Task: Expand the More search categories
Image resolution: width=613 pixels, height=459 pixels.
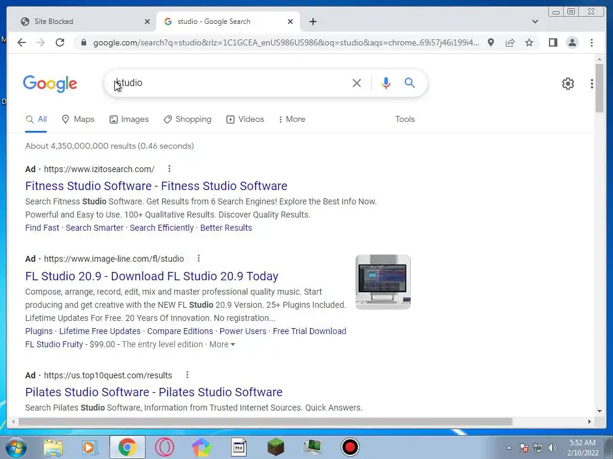Action: (x=292, y=120)
